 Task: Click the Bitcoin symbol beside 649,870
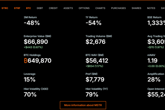26,61
